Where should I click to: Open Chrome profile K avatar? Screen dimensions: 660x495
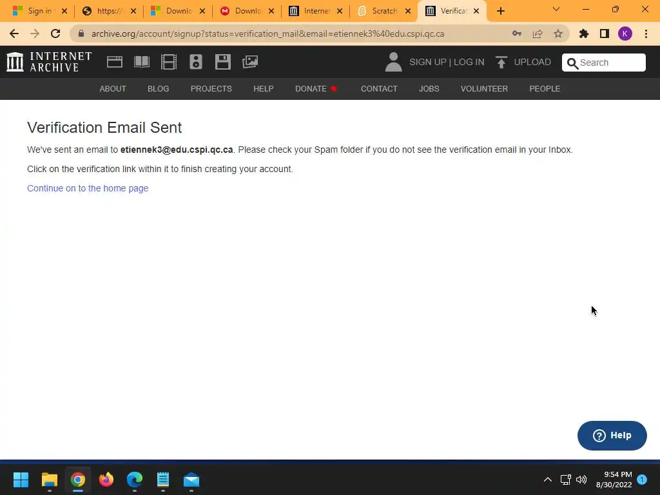[625, 34]
